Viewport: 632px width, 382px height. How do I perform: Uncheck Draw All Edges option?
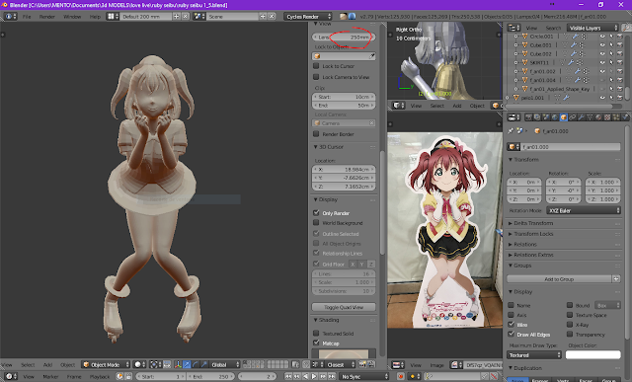click(512, 334)
